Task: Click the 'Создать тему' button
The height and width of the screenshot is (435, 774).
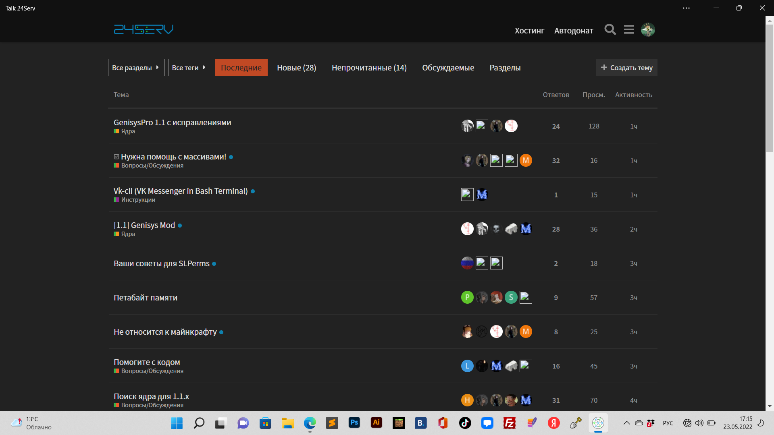Action: [626, 68]
